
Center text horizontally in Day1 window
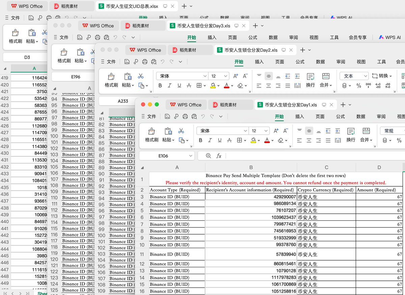coord(309,140)
